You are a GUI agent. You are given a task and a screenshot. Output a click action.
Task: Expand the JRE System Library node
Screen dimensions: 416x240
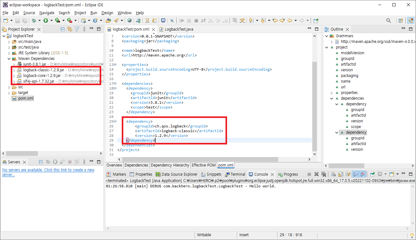tap(9, 53)
